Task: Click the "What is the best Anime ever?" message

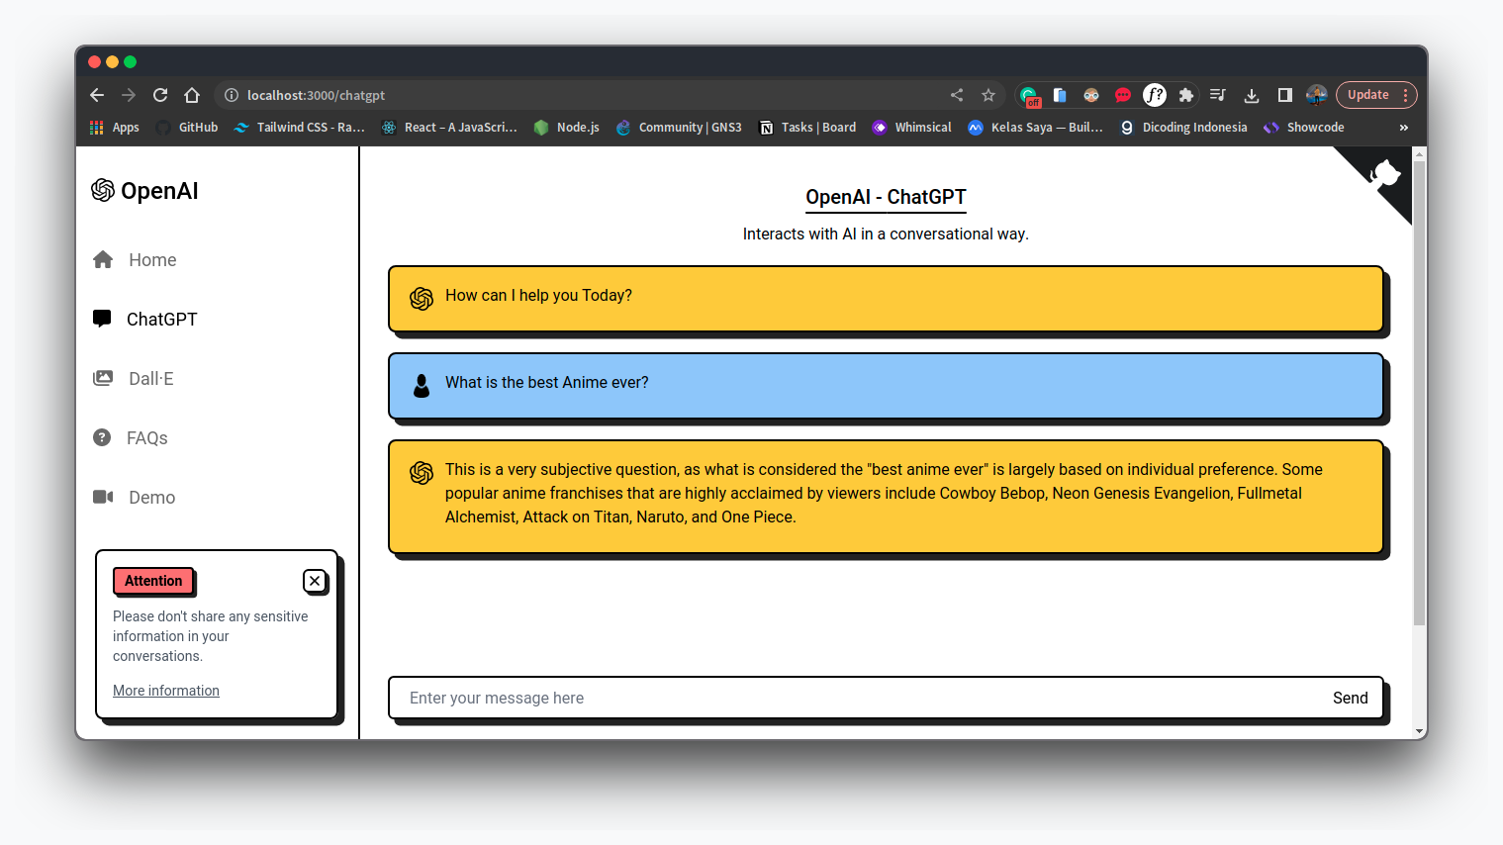Action: point(886,386)
